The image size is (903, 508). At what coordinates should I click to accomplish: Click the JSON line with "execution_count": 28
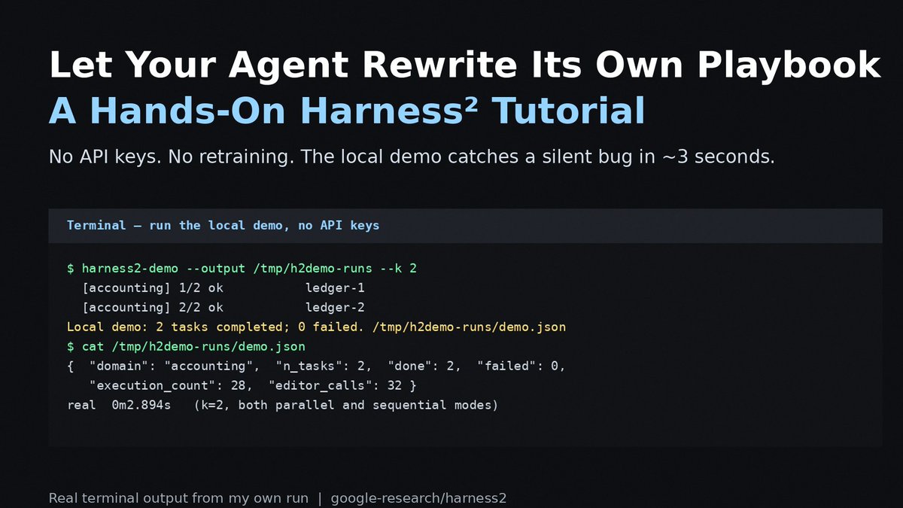click(x=253, y=386)
